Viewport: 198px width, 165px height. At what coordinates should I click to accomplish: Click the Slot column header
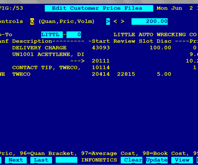tap(146, 41)
